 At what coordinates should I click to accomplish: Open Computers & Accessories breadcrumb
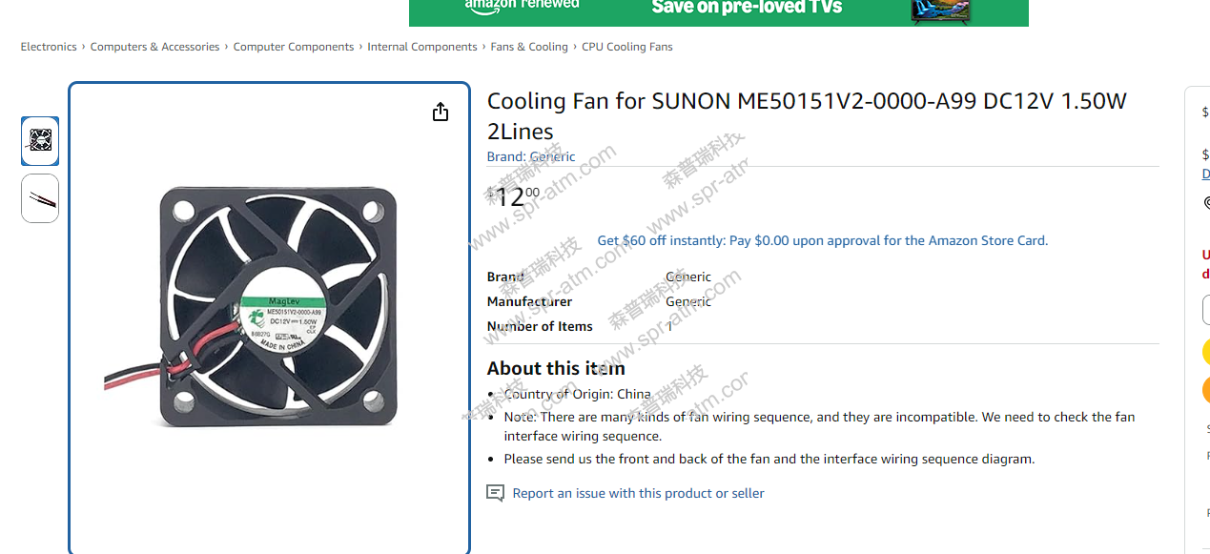pos(154,47)
